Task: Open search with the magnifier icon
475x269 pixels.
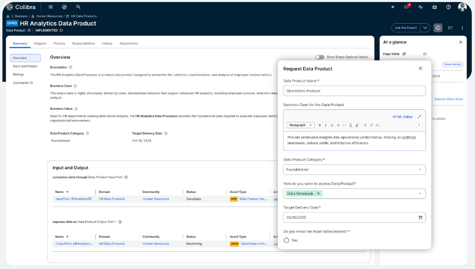Action: coord(78,7)
